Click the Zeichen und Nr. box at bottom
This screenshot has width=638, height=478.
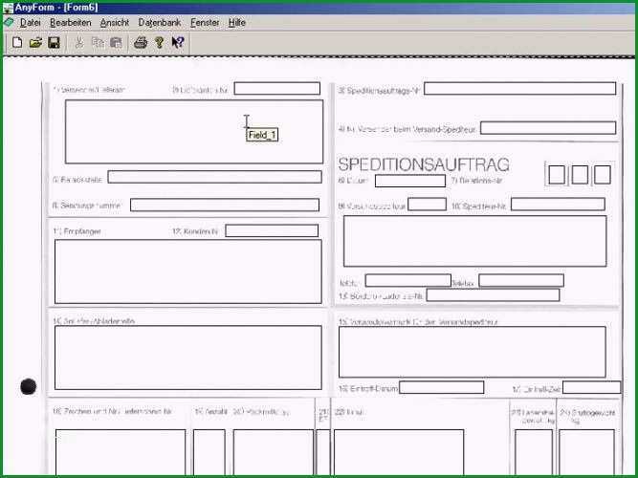coord(121,451)
